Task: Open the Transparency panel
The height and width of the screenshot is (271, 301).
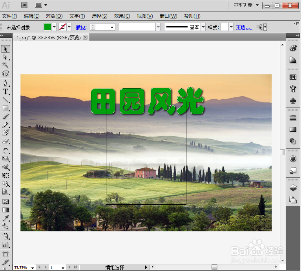Action: [x=293, y=141]
